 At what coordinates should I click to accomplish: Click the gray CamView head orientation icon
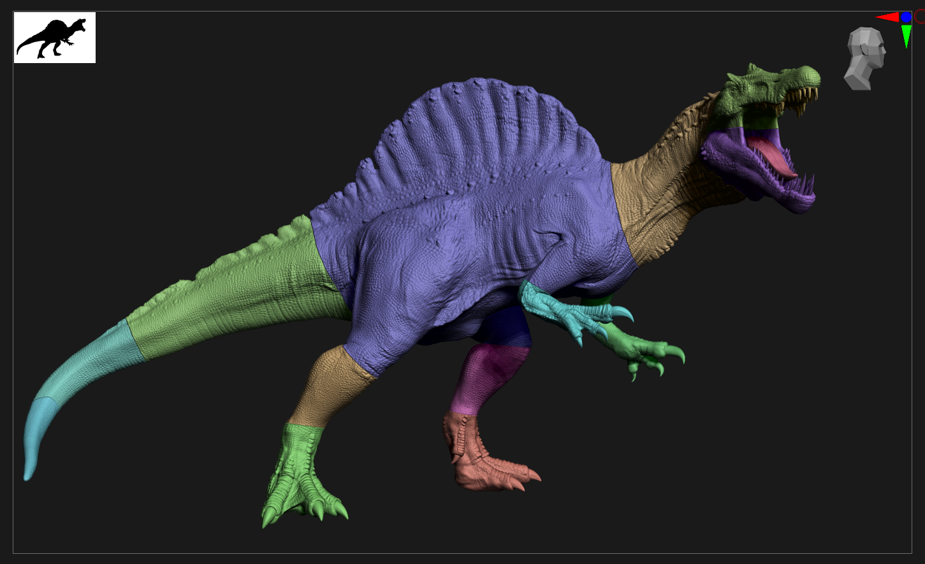865,59
